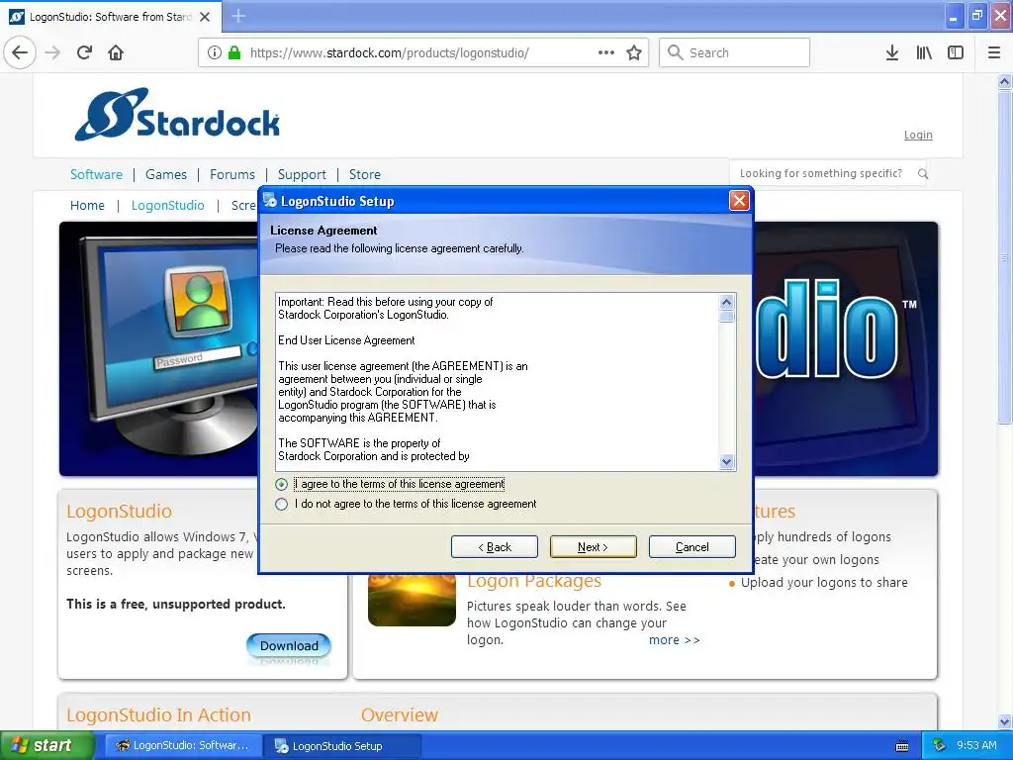The width and height of the screenshot is (1013, 760).
Task: Click the license text scrollbar thumb
Action: [727, 317]
